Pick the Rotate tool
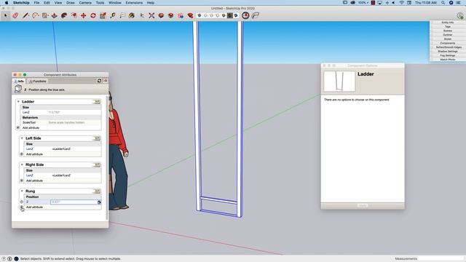This screenshot has width=466, height=262. coord(93,15)
